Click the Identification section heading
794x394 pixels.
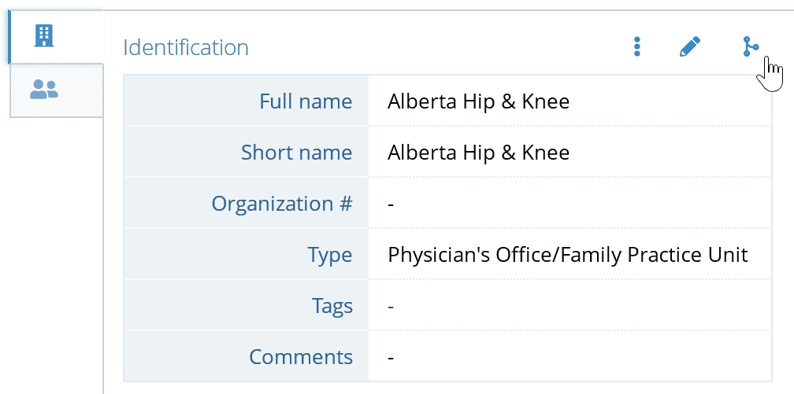(186, 47)
